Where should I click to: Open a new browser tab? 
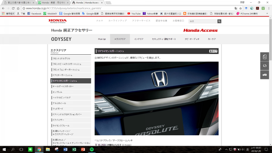(x=108, y=3)
